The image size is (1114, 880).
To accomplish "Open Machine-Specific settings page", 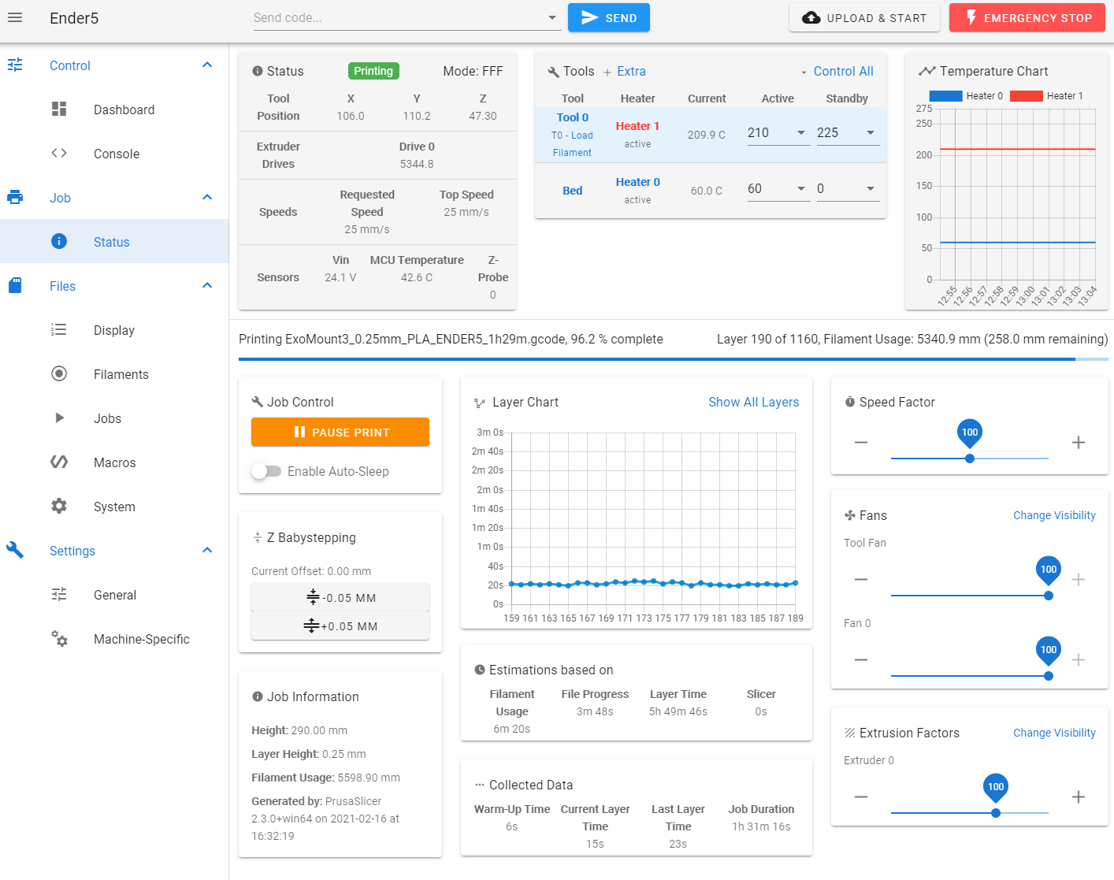I will click(114, 639).
